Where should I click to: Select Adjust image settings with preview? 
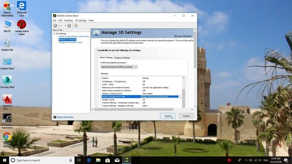[74, 36]
